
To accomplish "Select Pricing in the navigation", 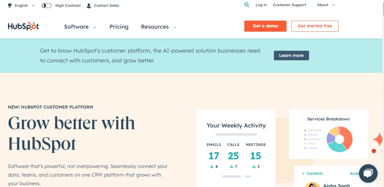I will [119, 27].
